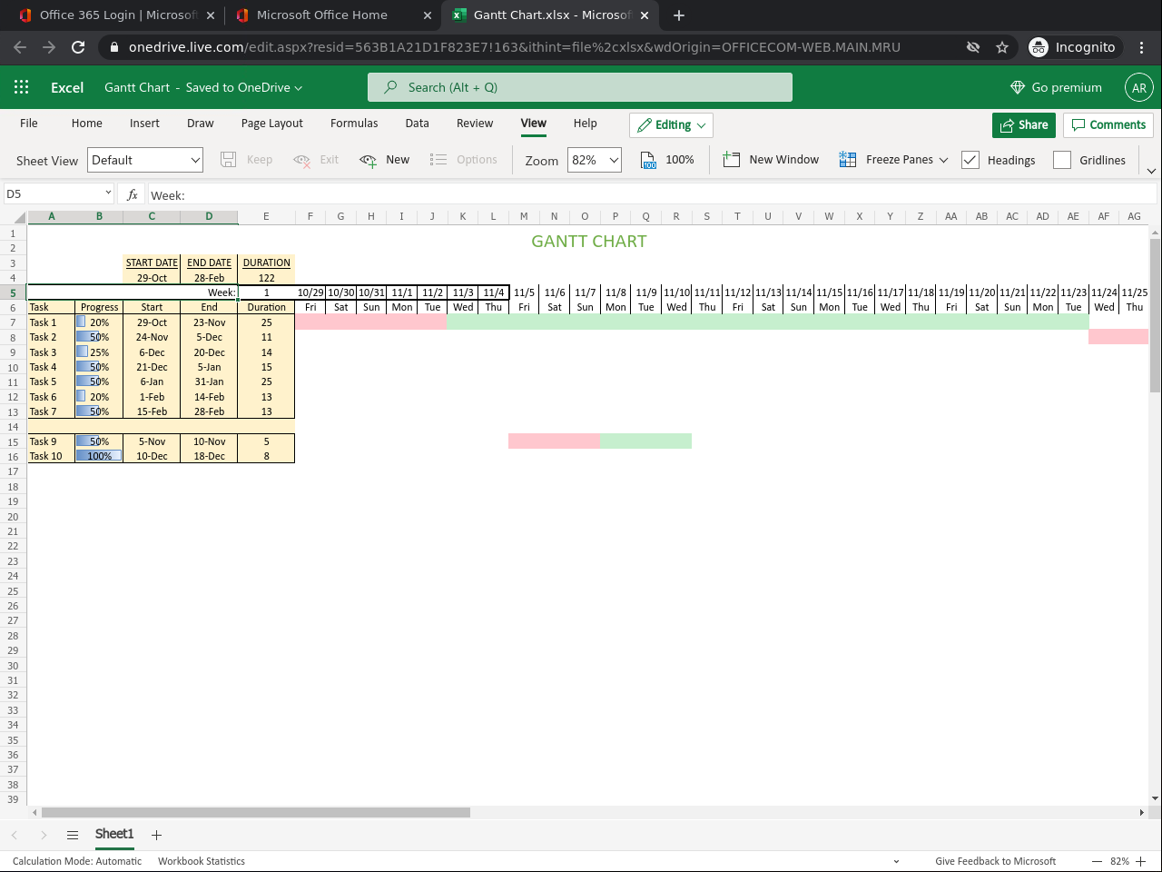
Task: Open the browser three-dot menu
Action: tap(1142, 47)
